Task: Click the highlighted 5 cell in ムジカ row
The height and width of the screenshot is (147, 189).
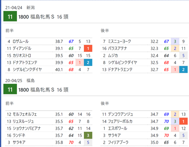Action: (183, 55)
